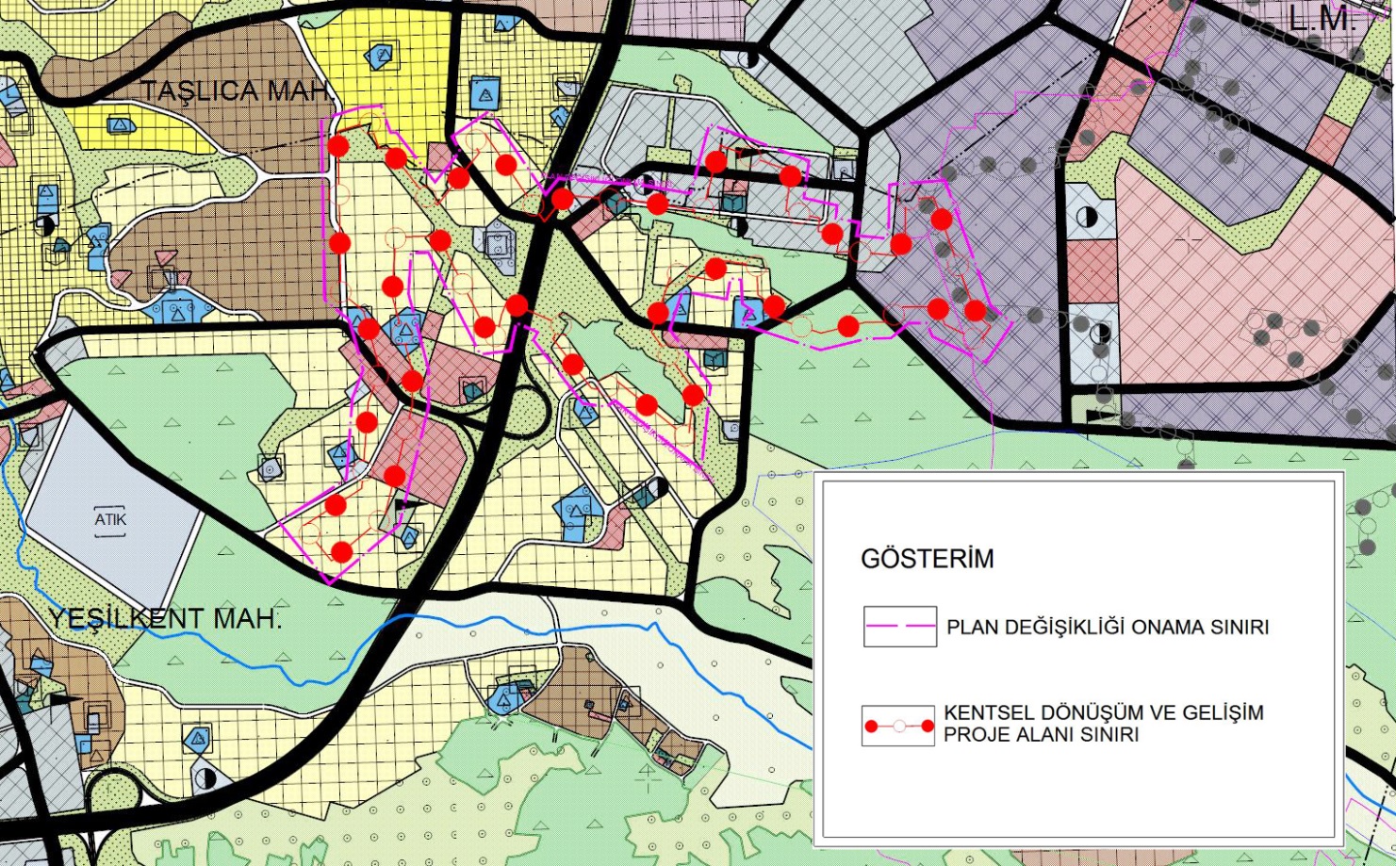Click the magenta dashed line legend symbol
Viewport: 1396px width, 866px height.
(900, 627)
